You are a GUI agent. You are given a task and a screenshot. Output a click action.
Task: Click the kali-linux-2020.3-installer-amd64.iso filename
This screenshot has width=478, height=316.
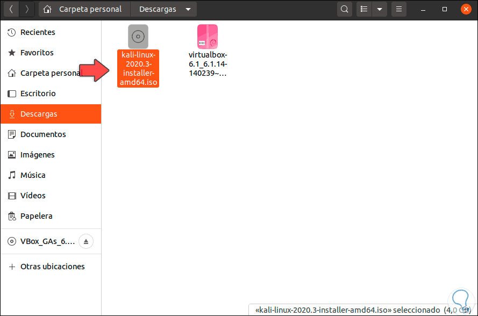[138, 69]
